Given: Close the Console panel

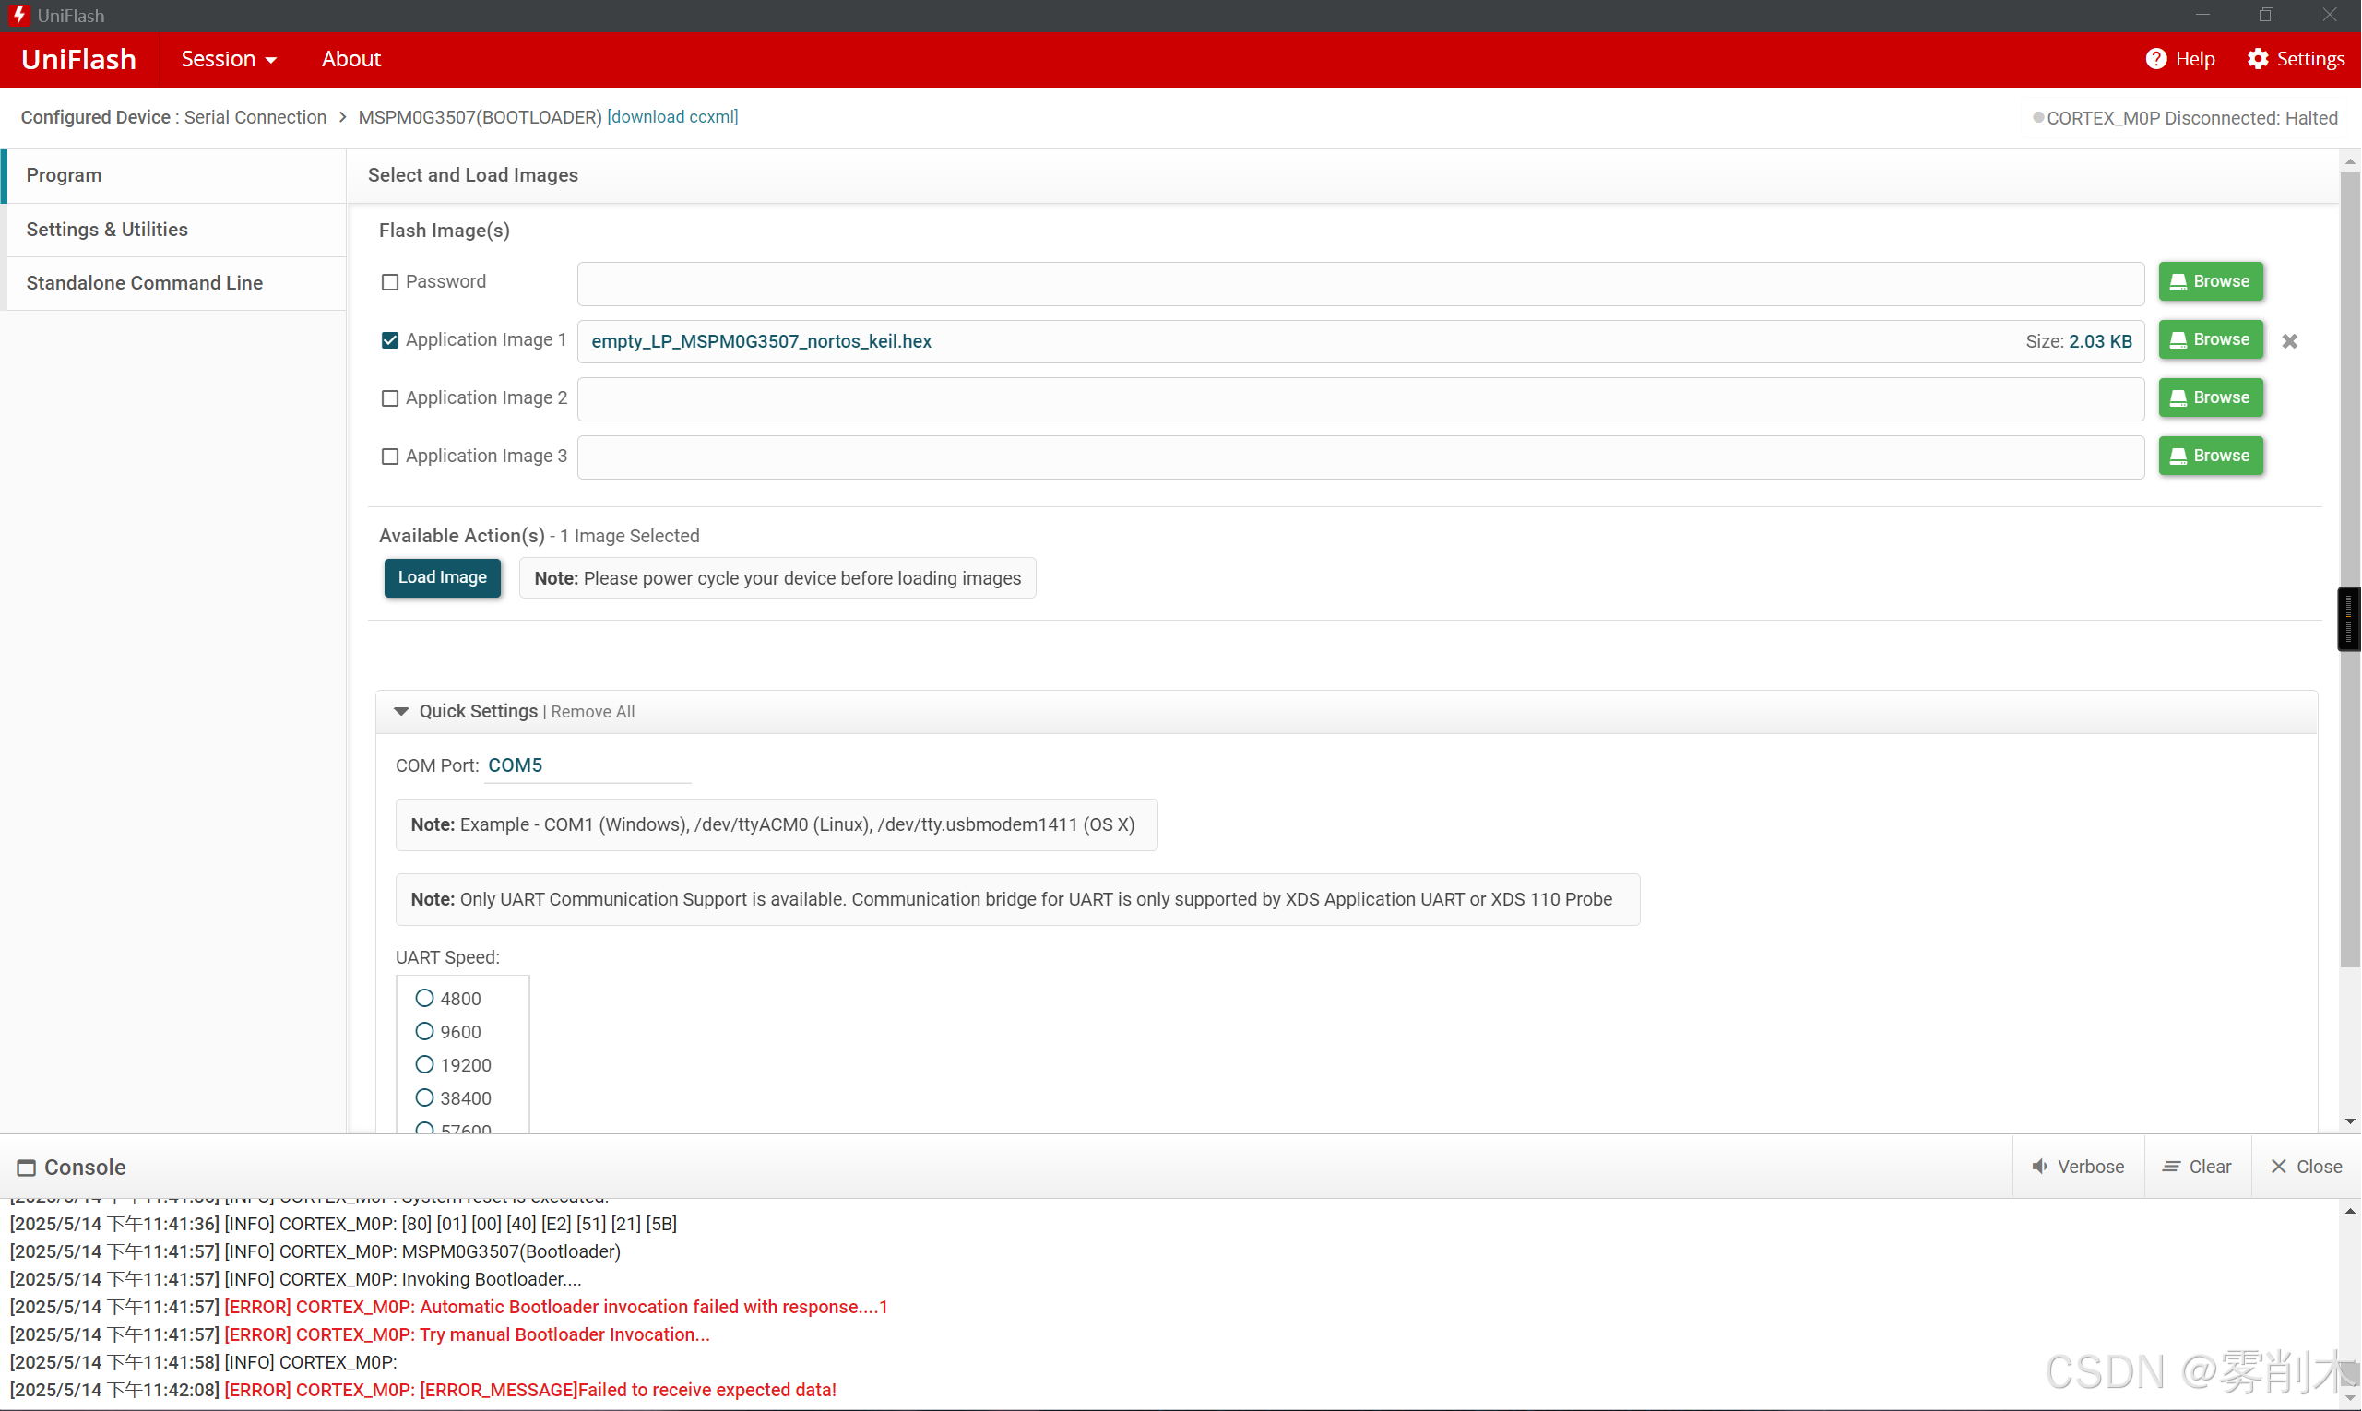Looking at the screenshot, I should pos(2306,1167).
